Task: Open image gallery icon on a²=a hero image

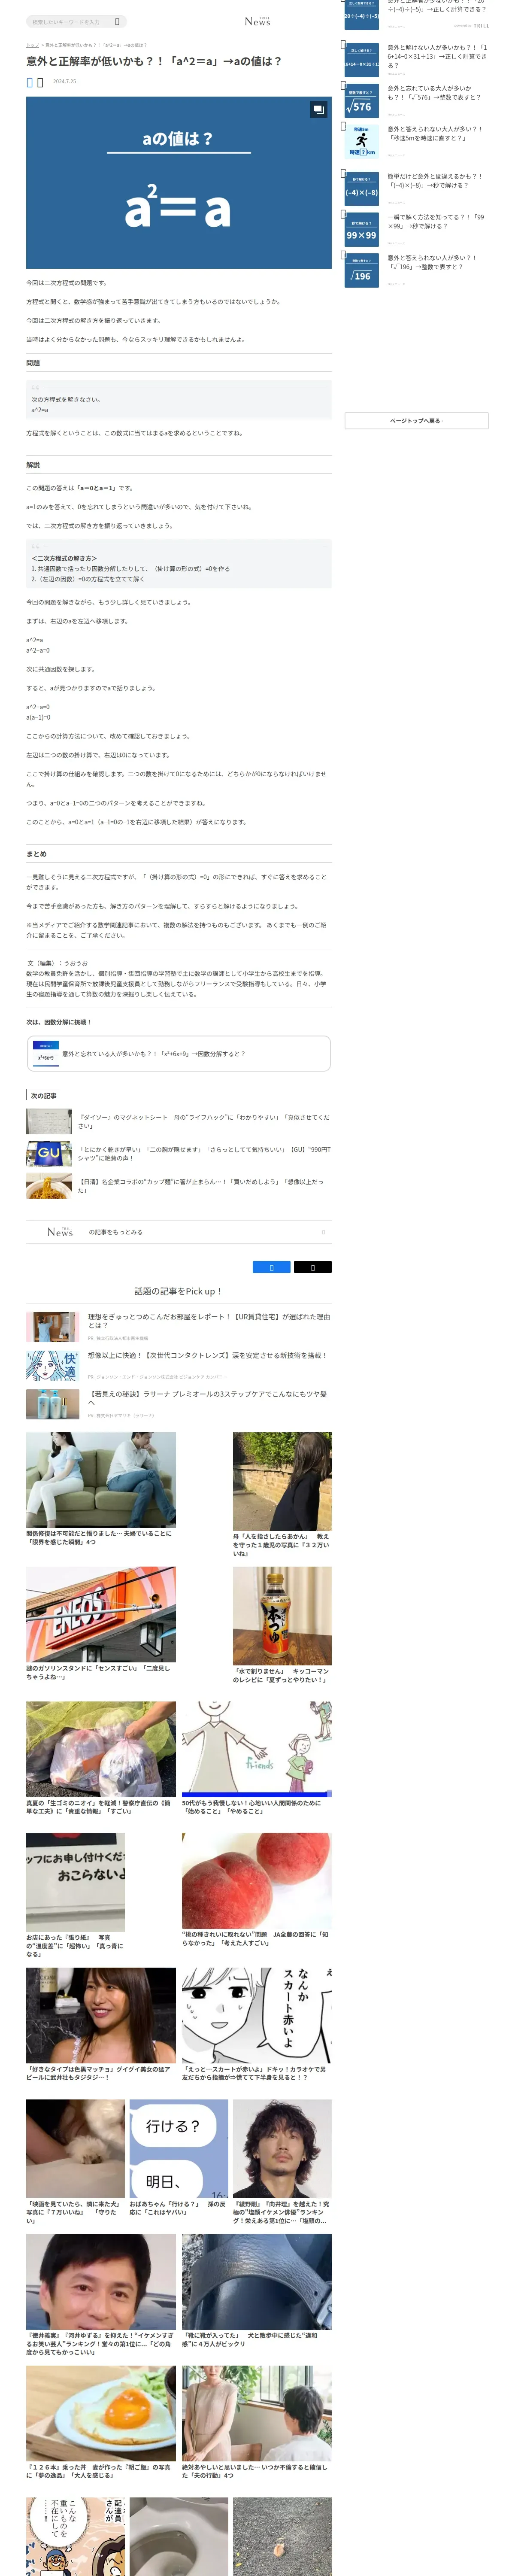Action: pyautogui.click(x=318, y=109)
